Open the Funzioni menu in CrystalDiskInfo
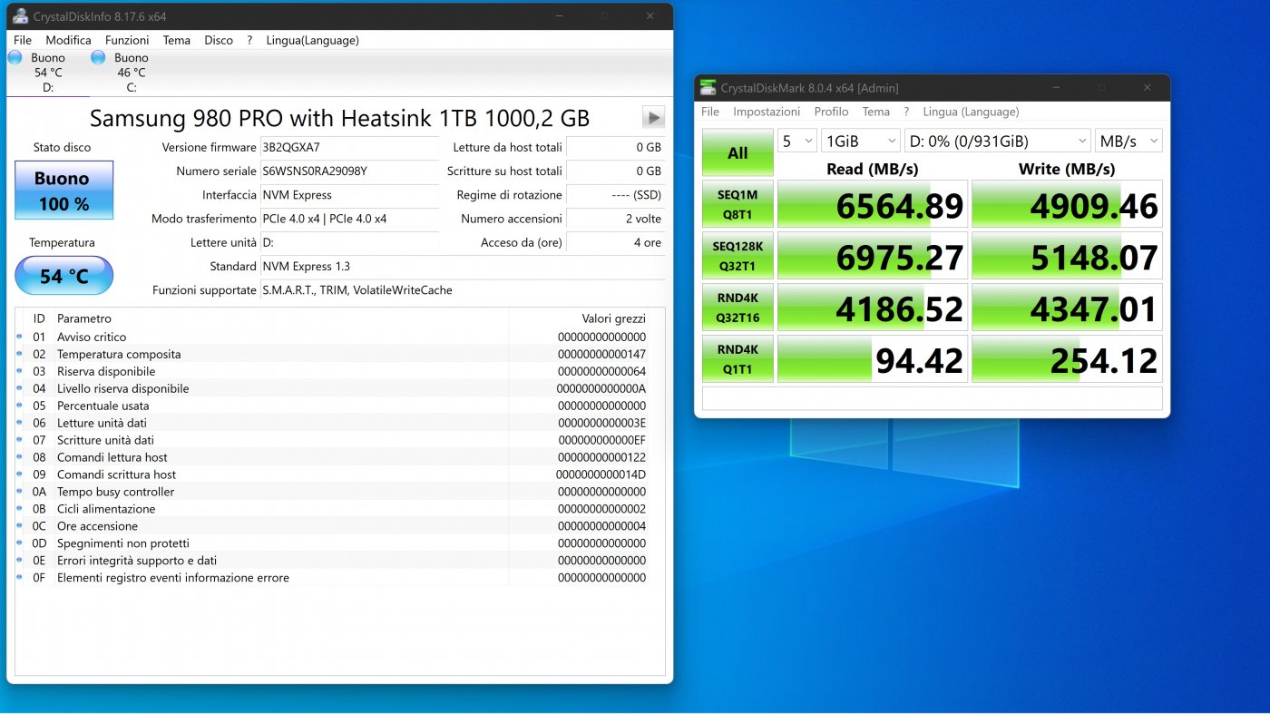Viewport: 1270px width, 714px height. pyautogui.click(x=127, y=40)
